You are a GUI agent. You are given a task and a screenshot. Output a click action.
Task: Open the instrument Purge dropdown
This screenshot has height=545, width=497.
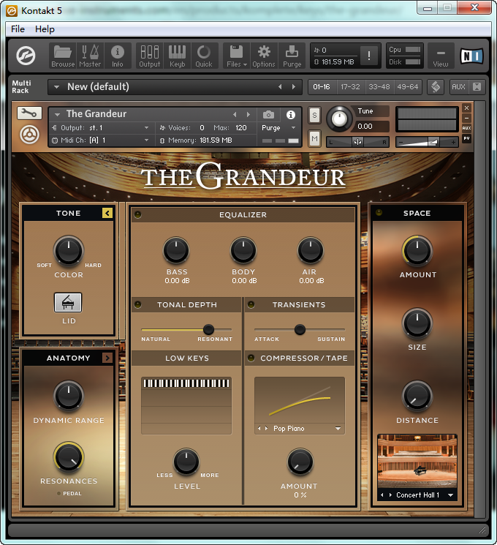pos(294,128)
